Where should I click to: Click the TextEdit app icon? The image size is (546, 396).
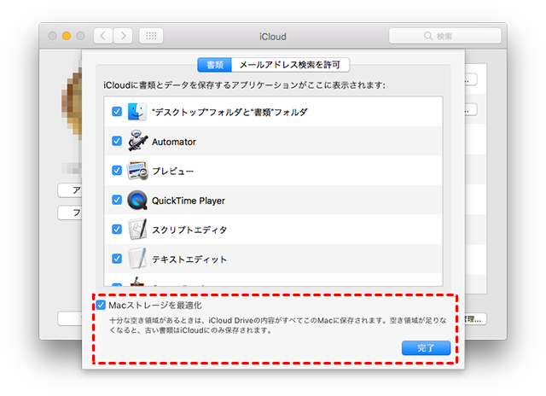tap(137, 259)
